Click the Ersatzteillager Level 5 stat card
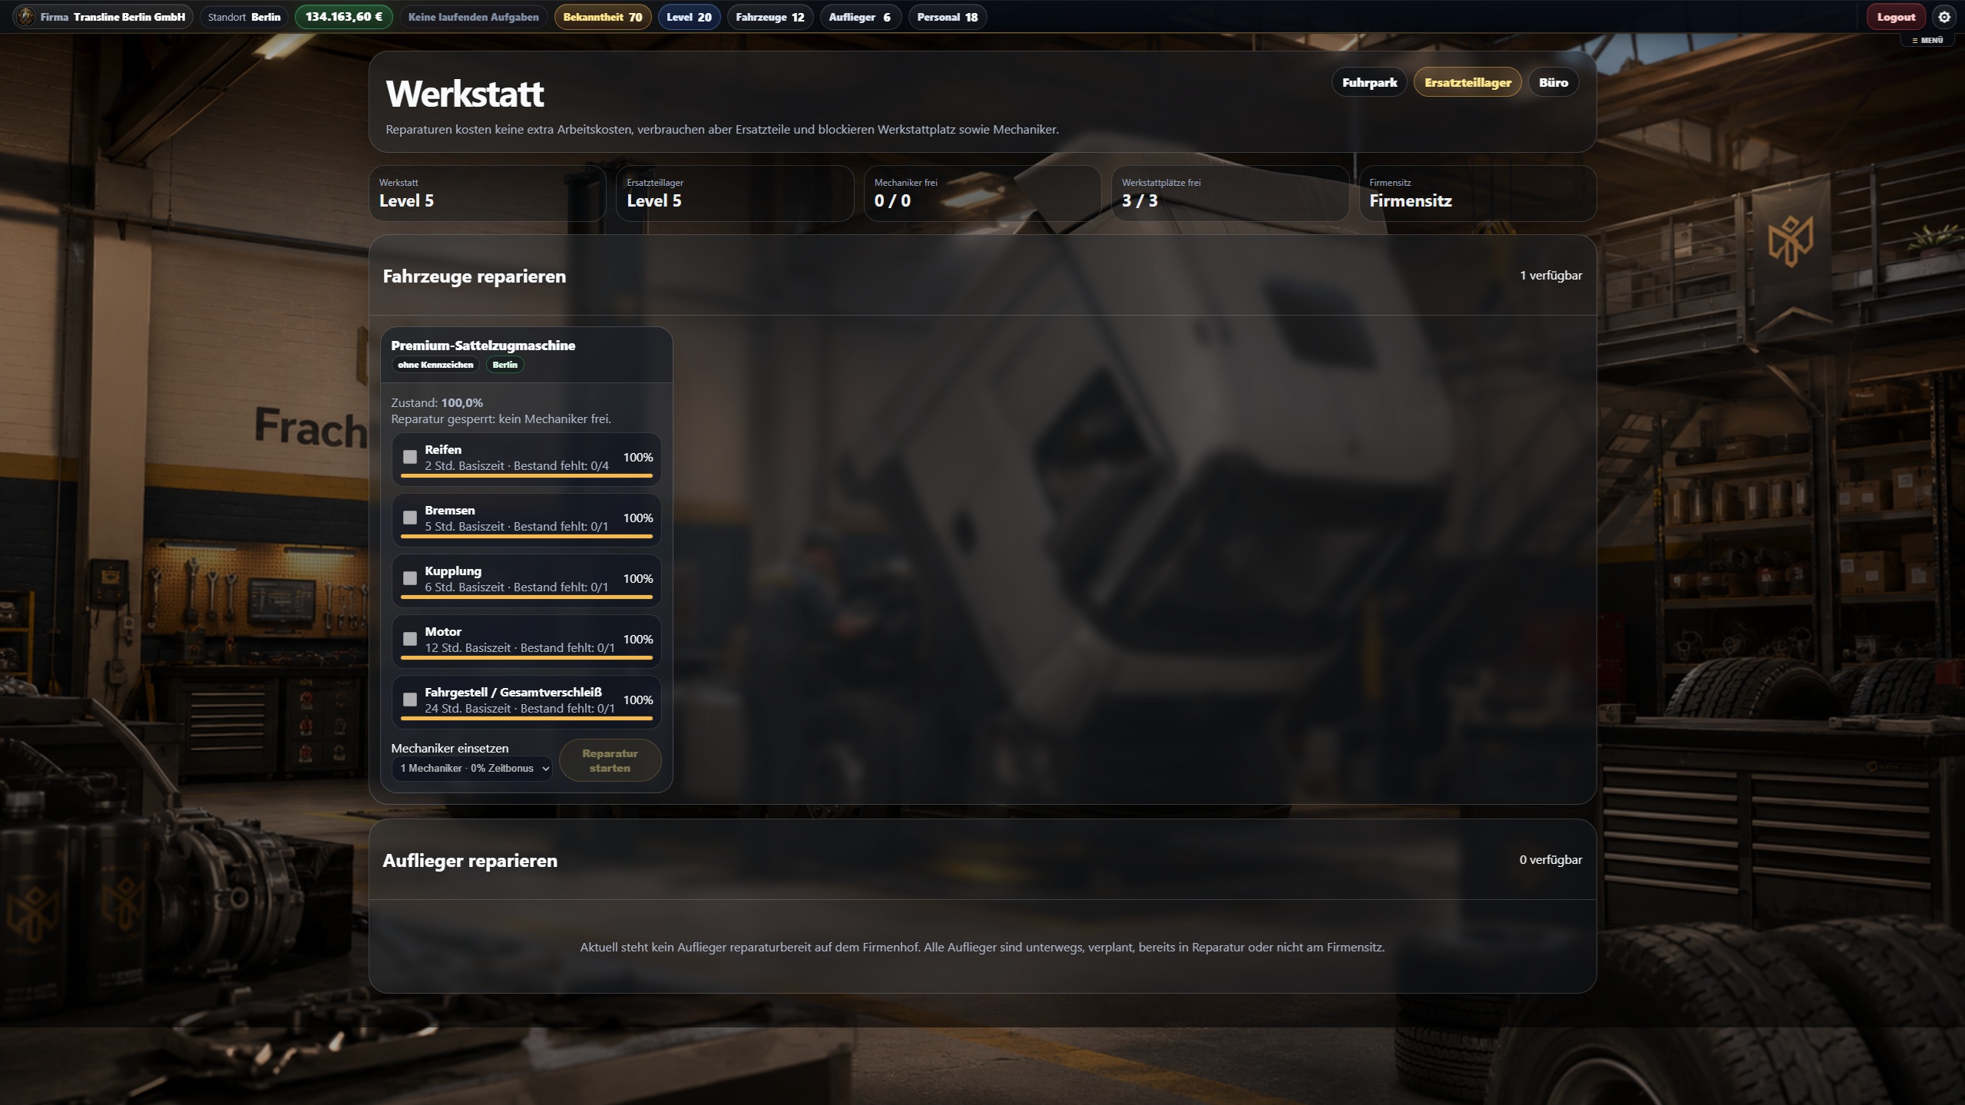 point(735,194)
